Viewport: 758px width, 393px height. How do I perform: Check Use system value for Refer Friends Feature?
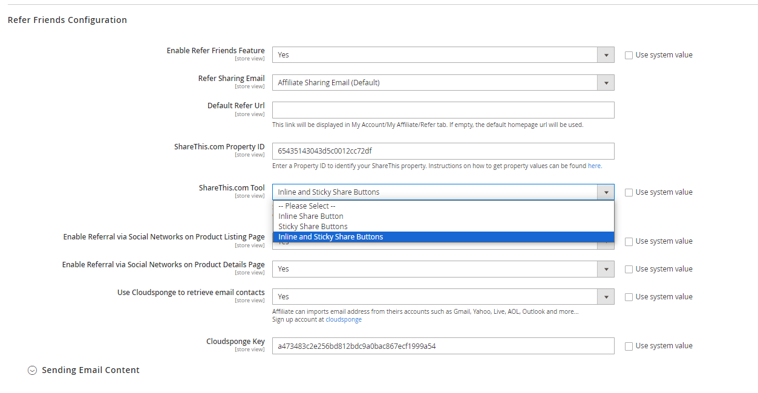(x=629, y=55)
